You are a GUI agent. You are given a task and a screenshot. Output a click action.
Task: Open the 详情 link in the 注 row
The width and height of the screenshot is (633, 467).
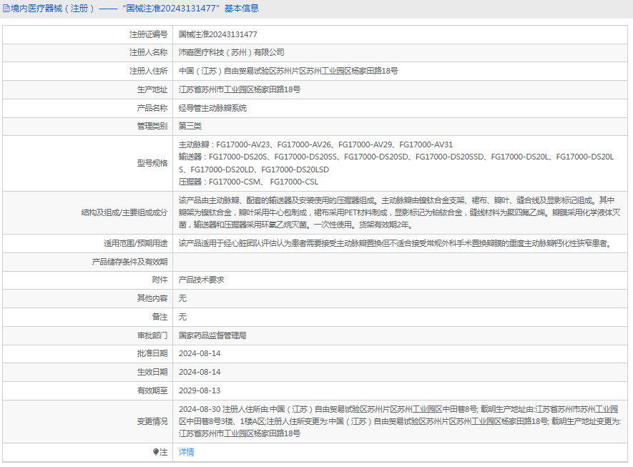[186, 452]
